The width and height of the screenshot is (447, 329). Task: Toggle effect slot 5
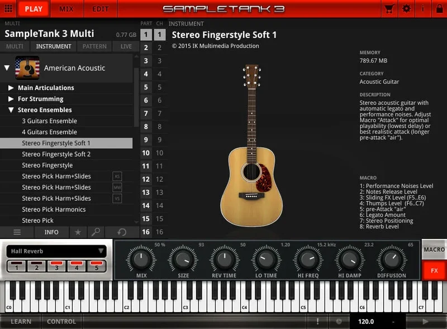click(x=96, y=266)
